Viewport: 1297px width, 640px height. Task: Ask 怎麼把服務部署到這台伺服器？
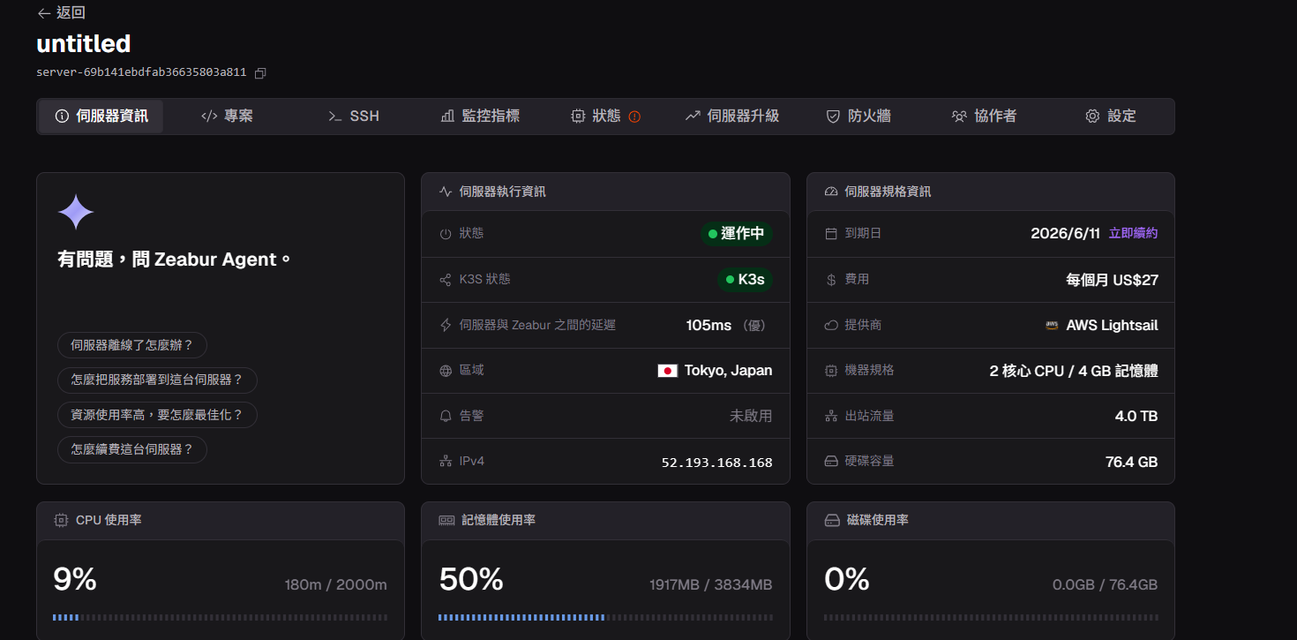point(157,380)
